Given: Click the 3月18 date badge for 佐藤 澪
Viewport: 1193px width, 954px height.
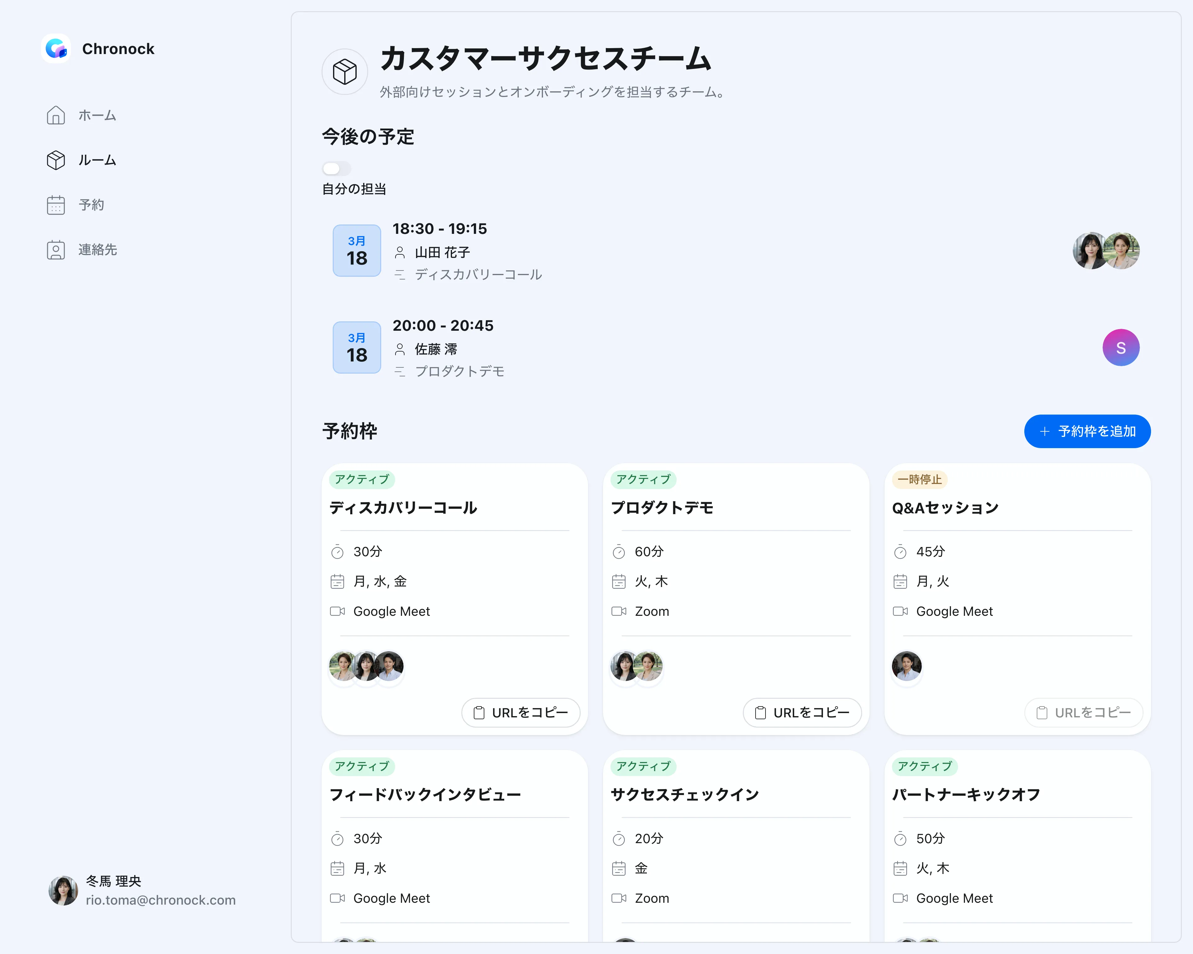Looking at the screenshot, I should tap(357, 347).
